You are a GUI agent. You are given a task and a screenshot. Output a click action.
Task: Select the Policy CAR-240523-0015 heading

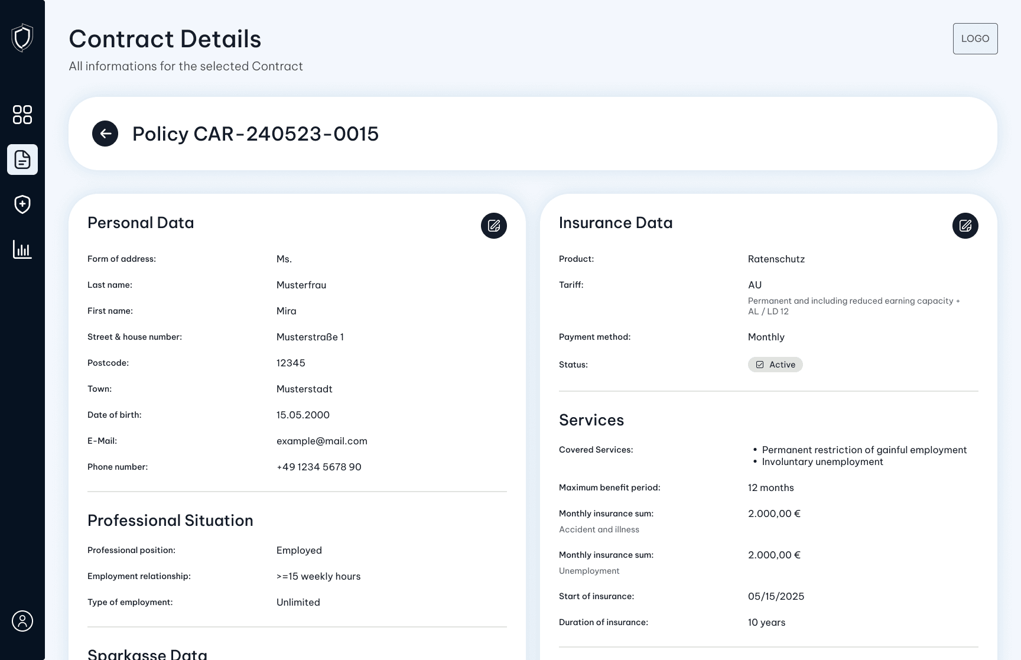[x=255, y=134]
